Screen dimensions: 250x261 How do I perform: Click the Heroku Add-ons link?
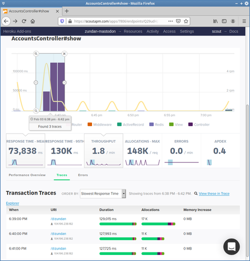tap(17, 31)
